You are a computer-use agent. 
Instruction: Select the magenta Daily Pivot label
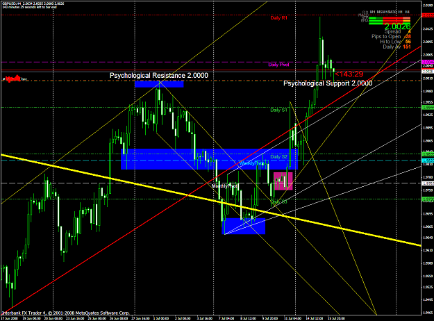click(278, 65)
